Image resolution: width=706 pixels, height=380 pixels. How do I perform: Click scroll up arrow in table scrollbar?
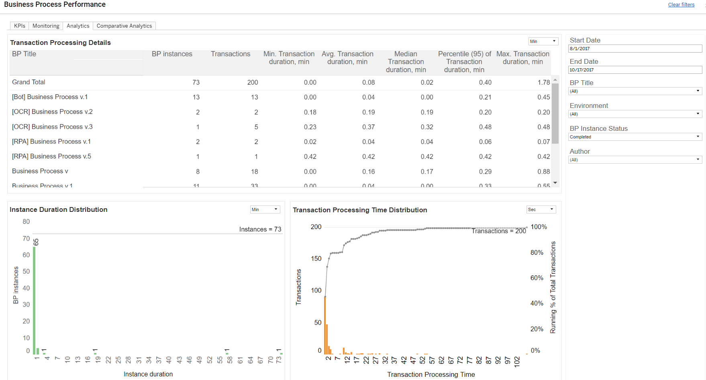(x=555, y=80)
